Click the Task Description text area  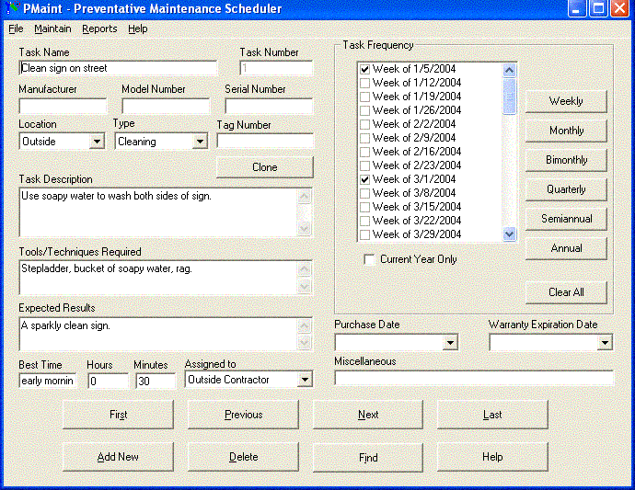coord(158,212)
